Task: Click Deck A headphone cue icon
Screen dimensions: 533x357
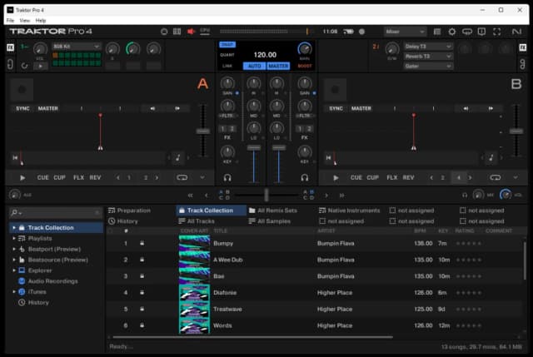Action: 227,177
